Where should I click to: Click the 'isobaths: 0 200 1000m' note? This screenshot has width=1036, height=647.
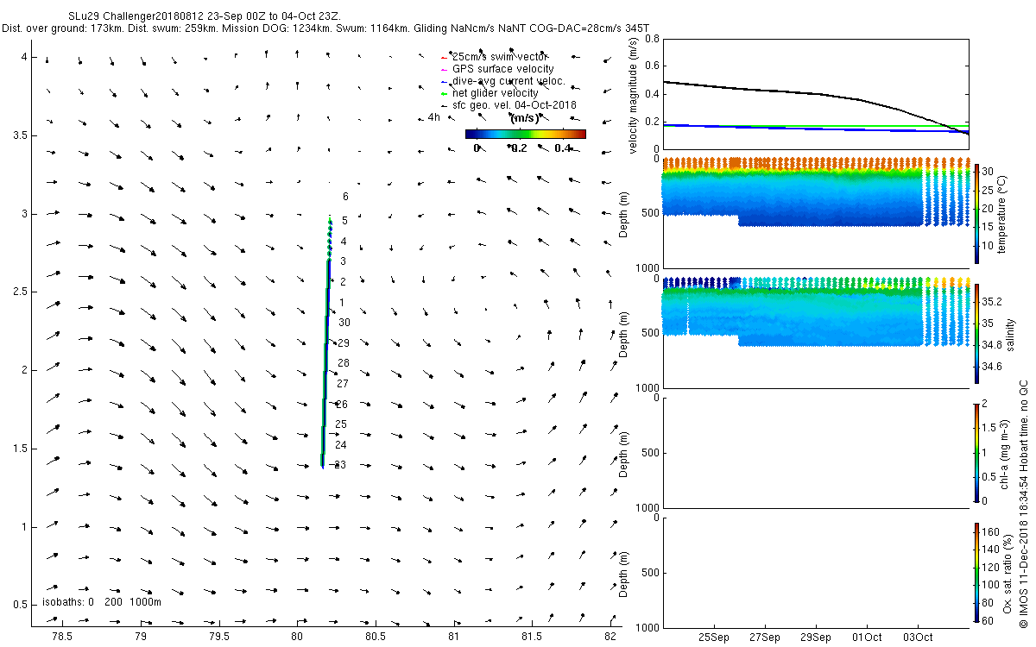pyautogui.click(x=102, y=602)
